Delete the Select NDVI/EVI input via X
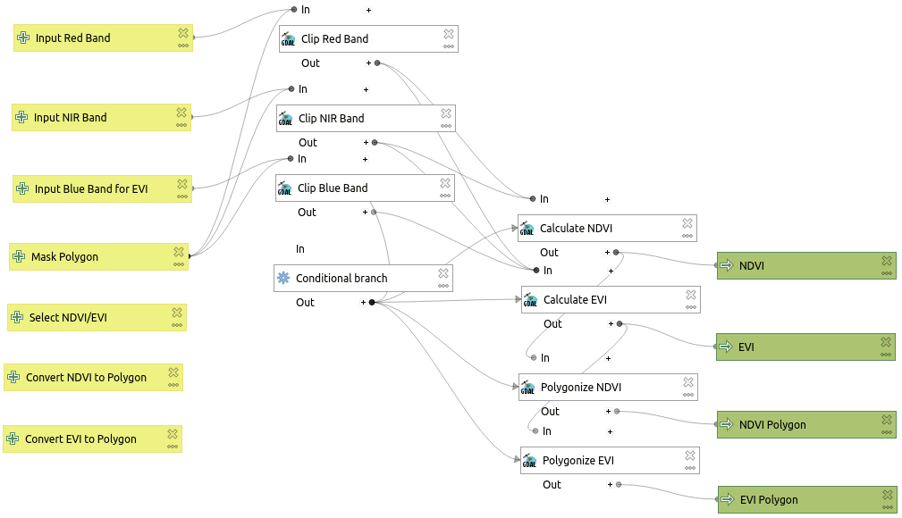 (177, 313)
